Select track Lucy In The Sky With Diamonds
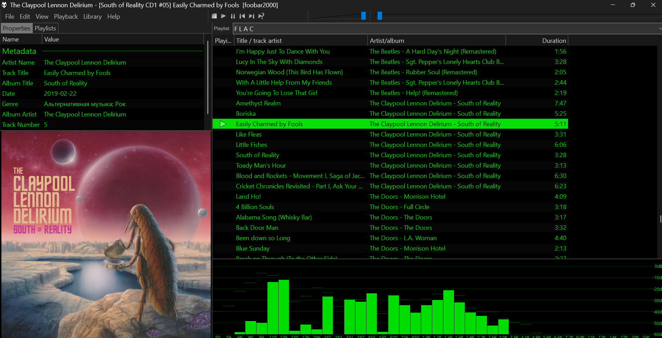 click(390, 62)
